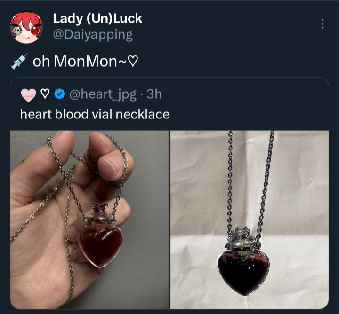
Task: View the left photo of hand holding necklace
Action: (89, 220)
